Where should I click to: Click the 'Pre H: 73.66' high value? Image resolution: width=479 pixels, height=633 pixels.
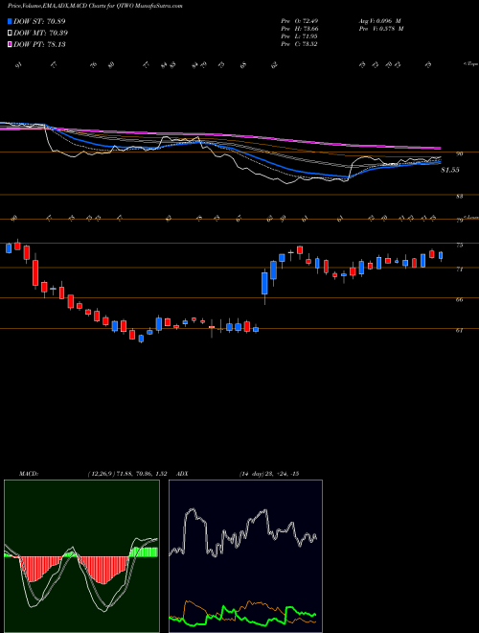point(299,29)
